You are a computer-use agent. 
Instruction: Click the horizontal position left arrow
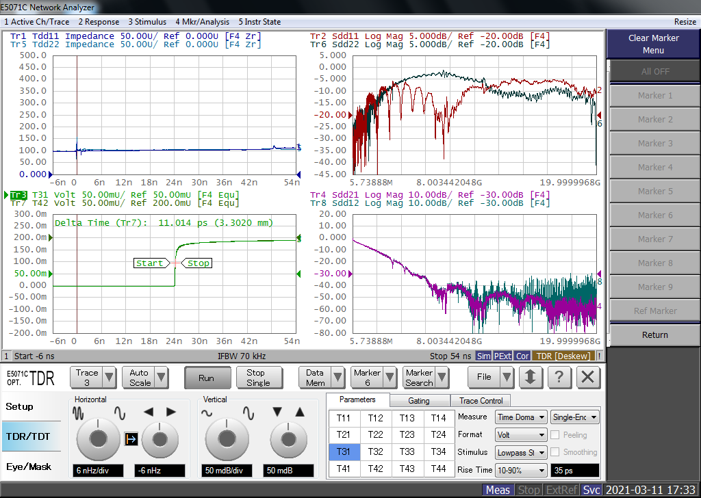point(148,412)
